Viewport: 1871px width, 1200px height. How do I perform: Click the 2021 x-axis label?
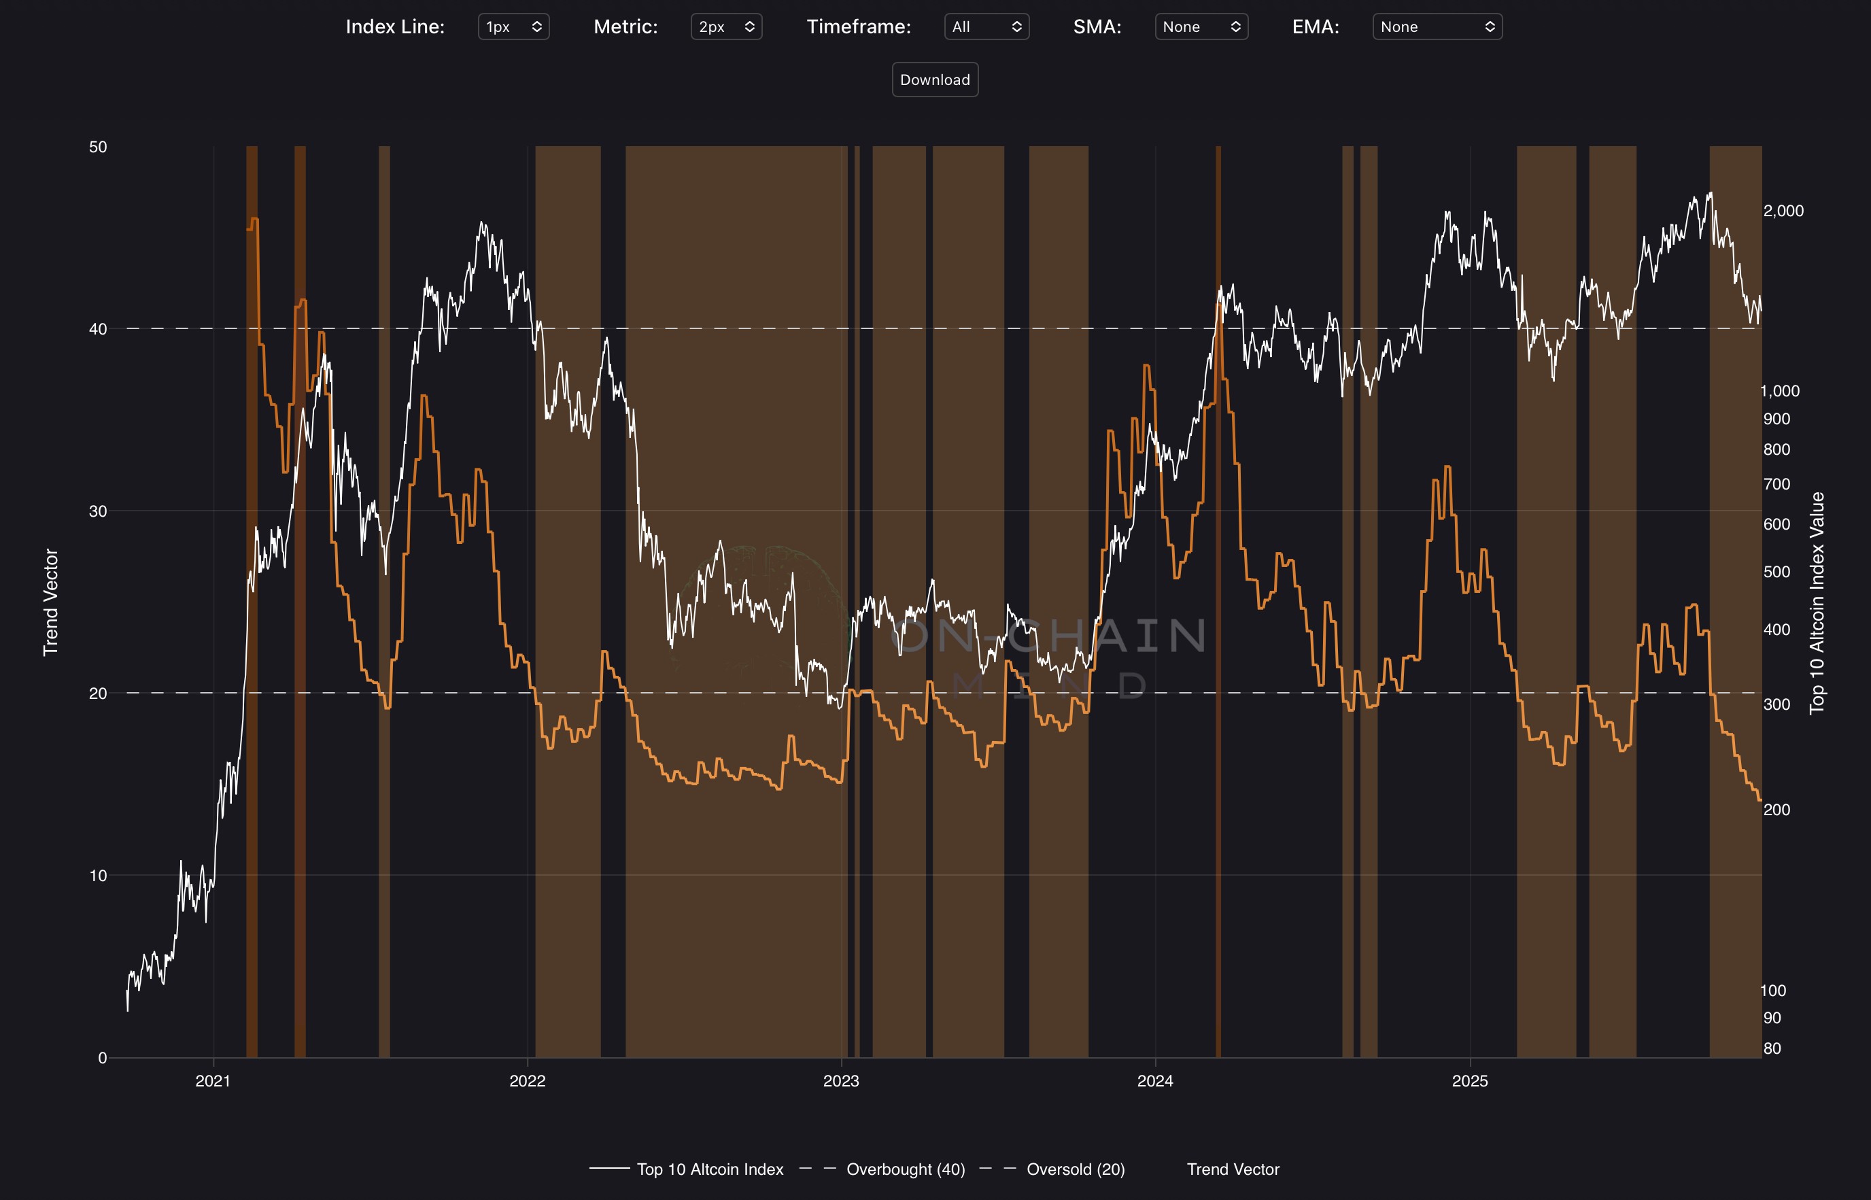click(213, 1081)
